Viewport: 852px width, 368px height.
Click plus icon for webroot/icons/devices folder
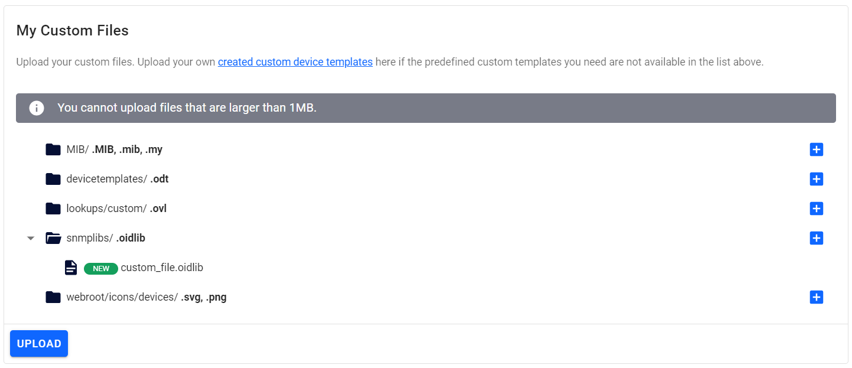pyautogui.click(x=816, y=297)
